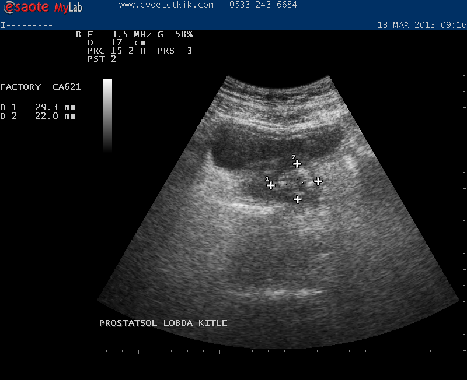Click the grayscale bar at its white top
This screenshot has width=467, height=380.
coord(107,85)
